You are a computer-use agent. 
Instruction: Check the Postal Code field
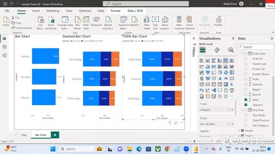(x=246, y=64)
